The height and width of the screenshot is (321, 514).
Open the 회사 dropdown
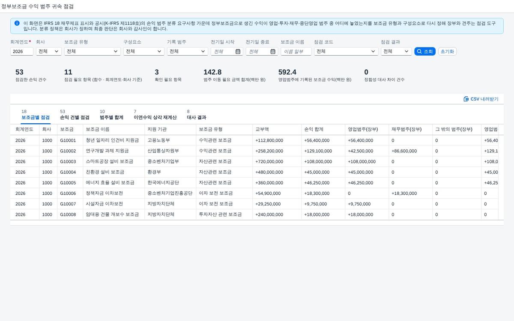click(x=49, y=51)
